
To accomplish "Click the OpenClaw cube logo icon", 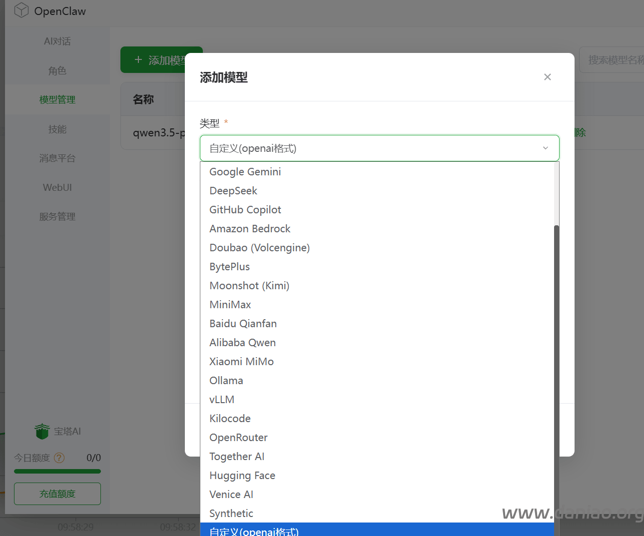I will pyautogui.click(x=21, y=10).
